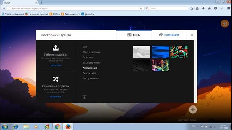Open the Windows Start menu
The width and height of the screenshot is (232, 130).
(x=5, y=127)
